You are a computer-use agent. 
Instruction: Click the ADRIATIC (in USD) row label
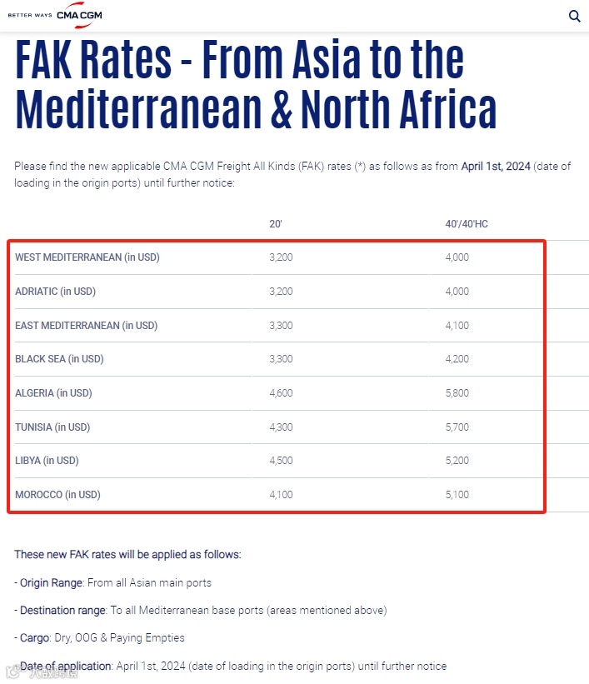[56, 292]
